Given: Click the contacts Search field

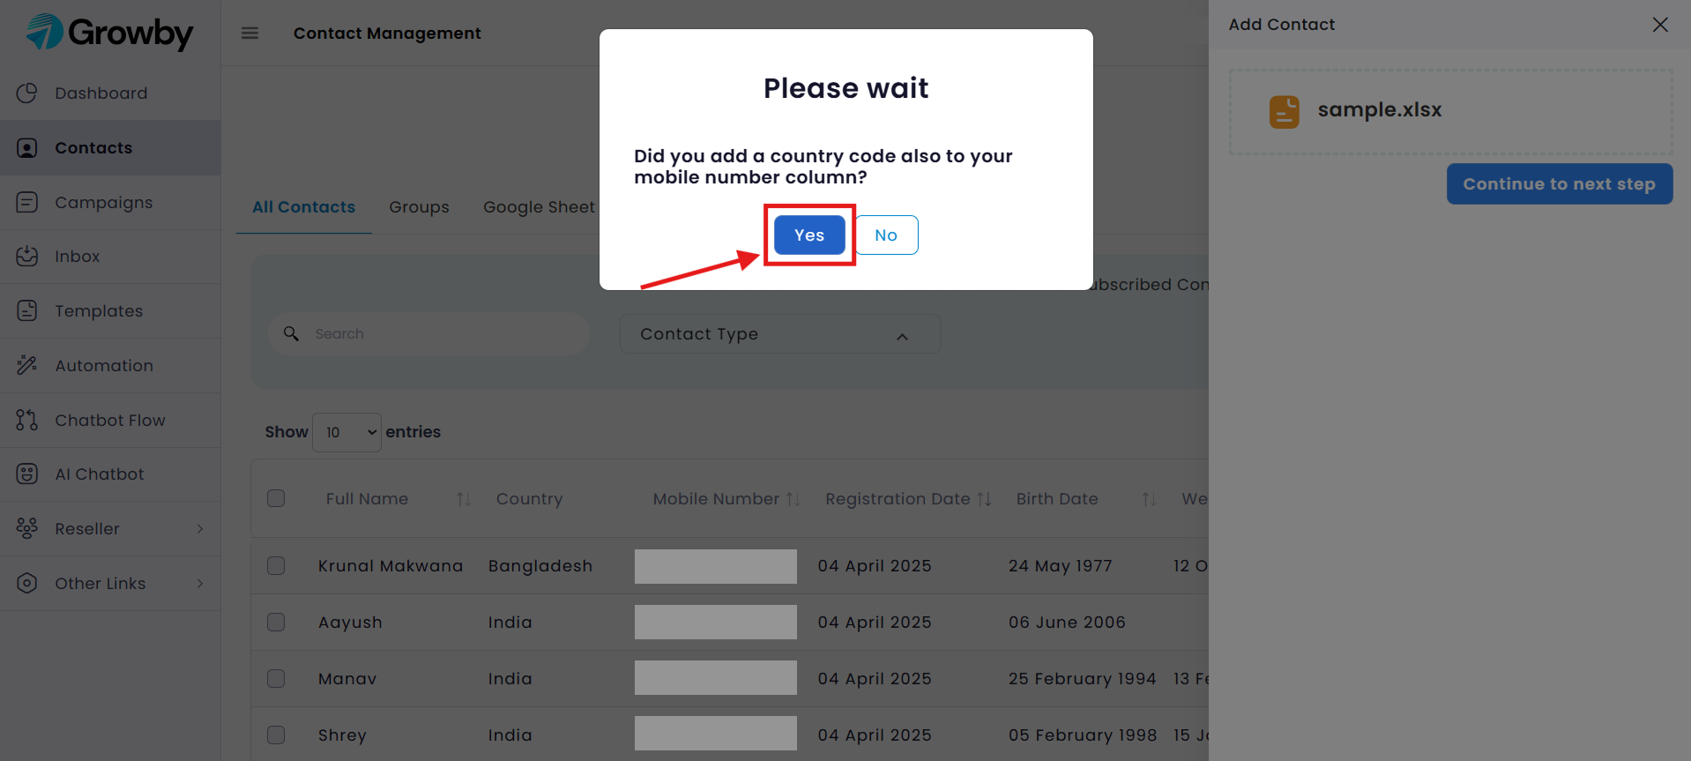Looking at the screenshot, I should pos(429,334).
